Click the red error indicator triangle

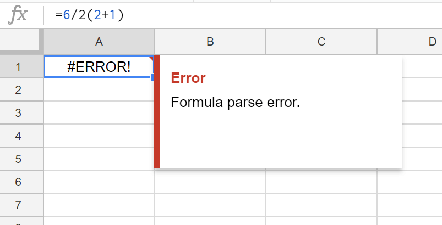tap(151, 58)
